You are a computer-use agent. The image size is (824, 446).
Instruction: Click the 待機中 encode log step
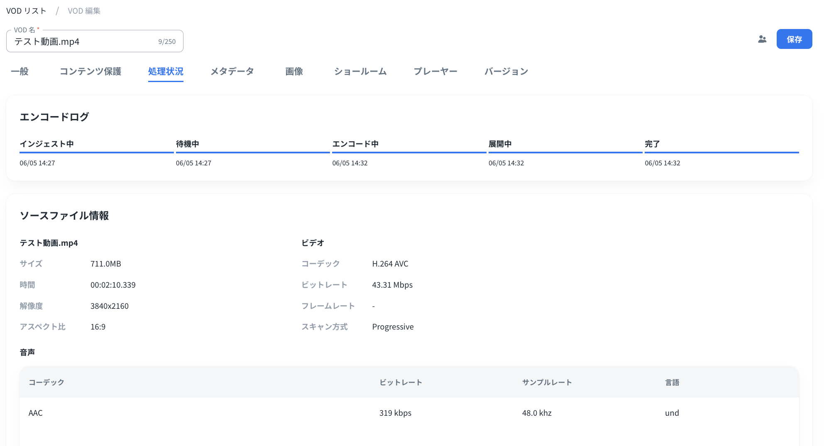[x=188, y=144]
